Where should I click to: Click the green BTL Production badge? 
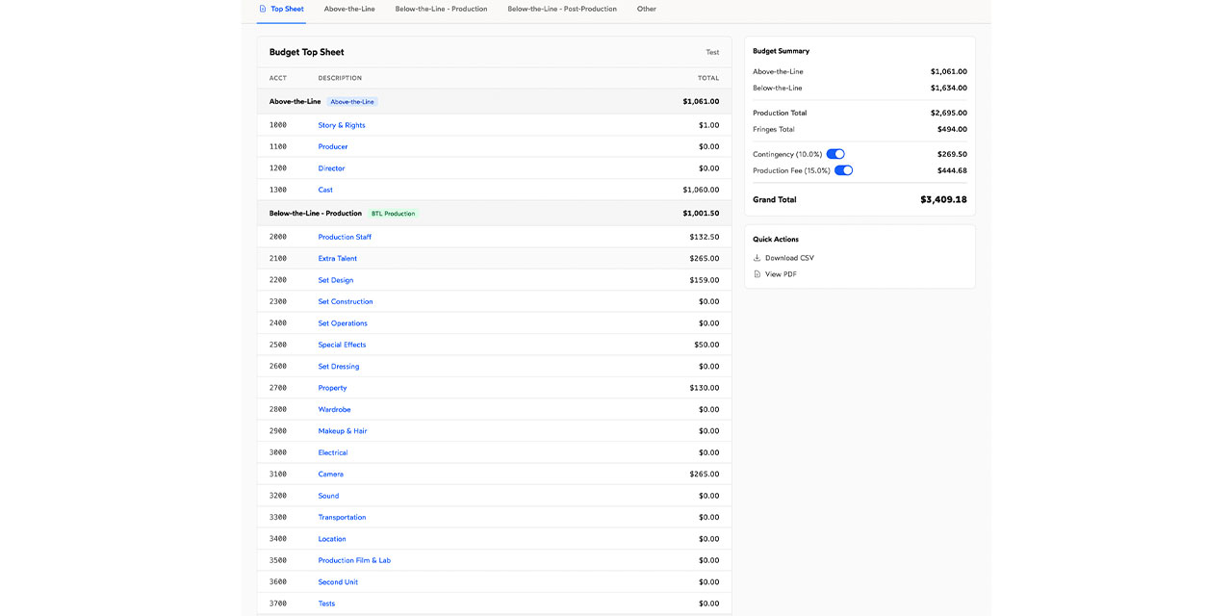point(393,214)
